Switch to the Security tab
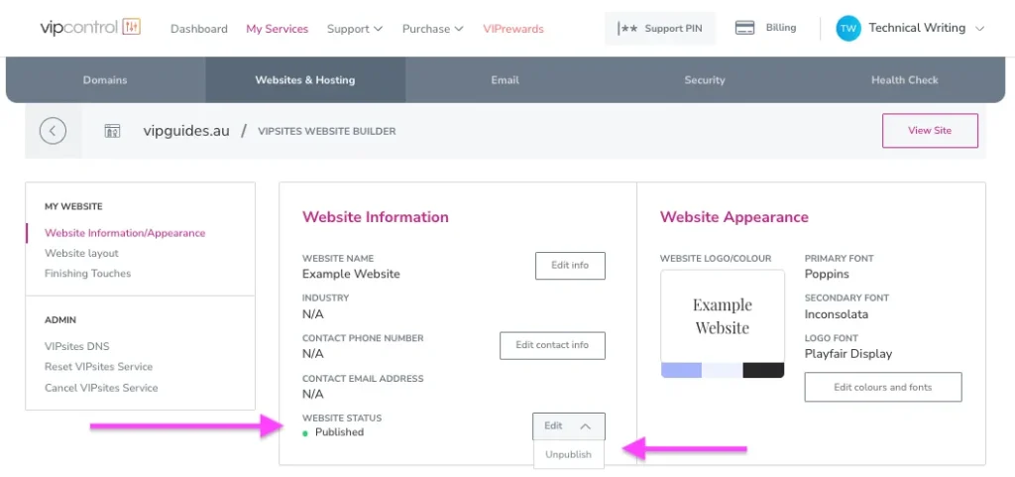1015x477 pixels. (705, 80)
